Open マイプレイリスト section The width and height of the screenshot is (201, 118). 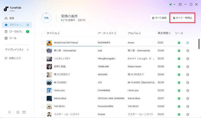tap(14, 49)
